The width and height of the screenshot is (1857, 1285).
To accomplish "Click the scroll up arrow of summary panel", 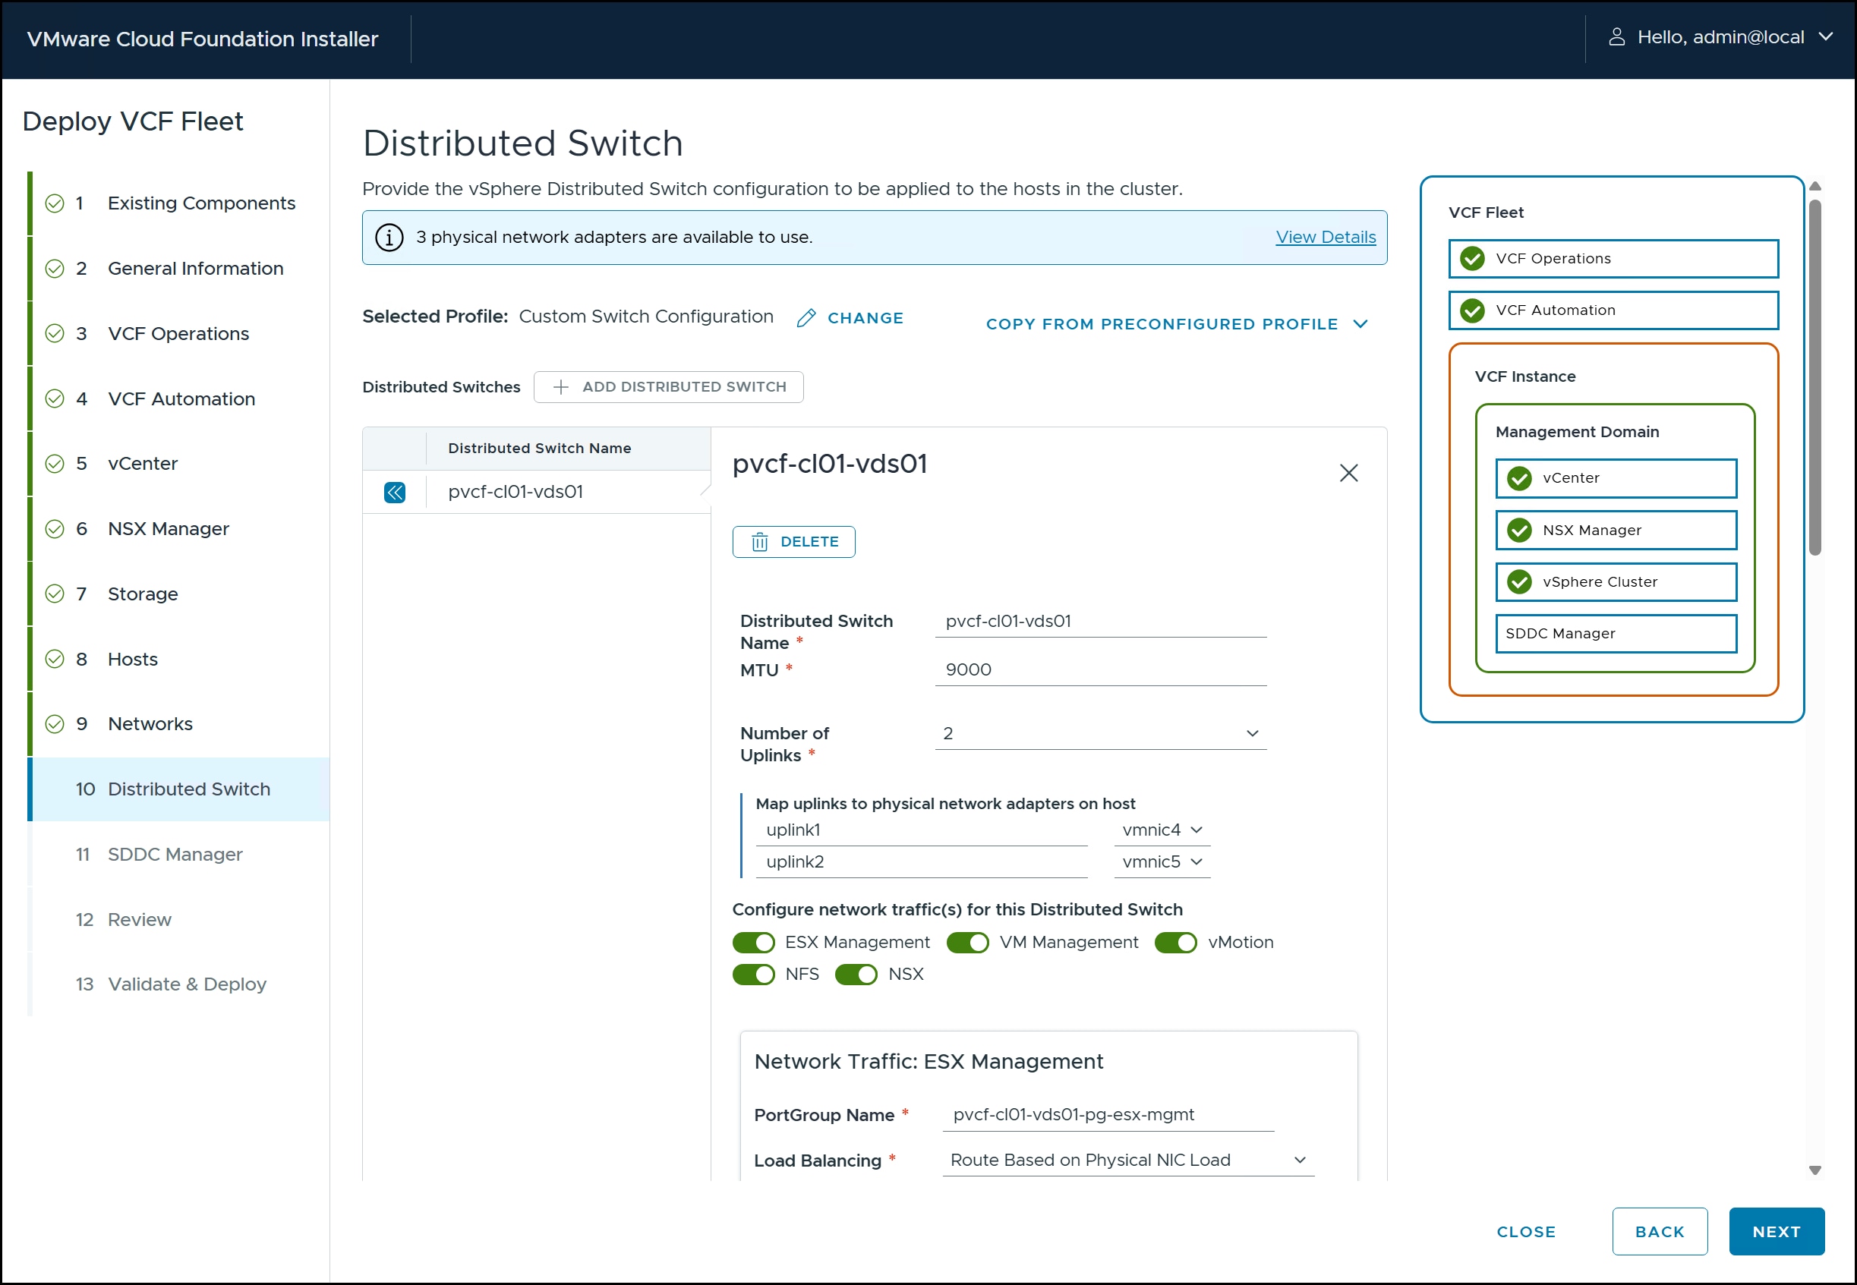I will [x=1815, y=186].
